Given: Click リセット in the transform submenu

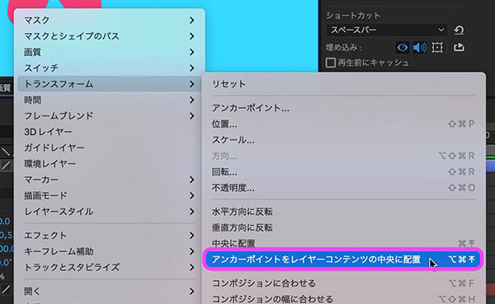Looking at the screenshot, I should point(343,84).
